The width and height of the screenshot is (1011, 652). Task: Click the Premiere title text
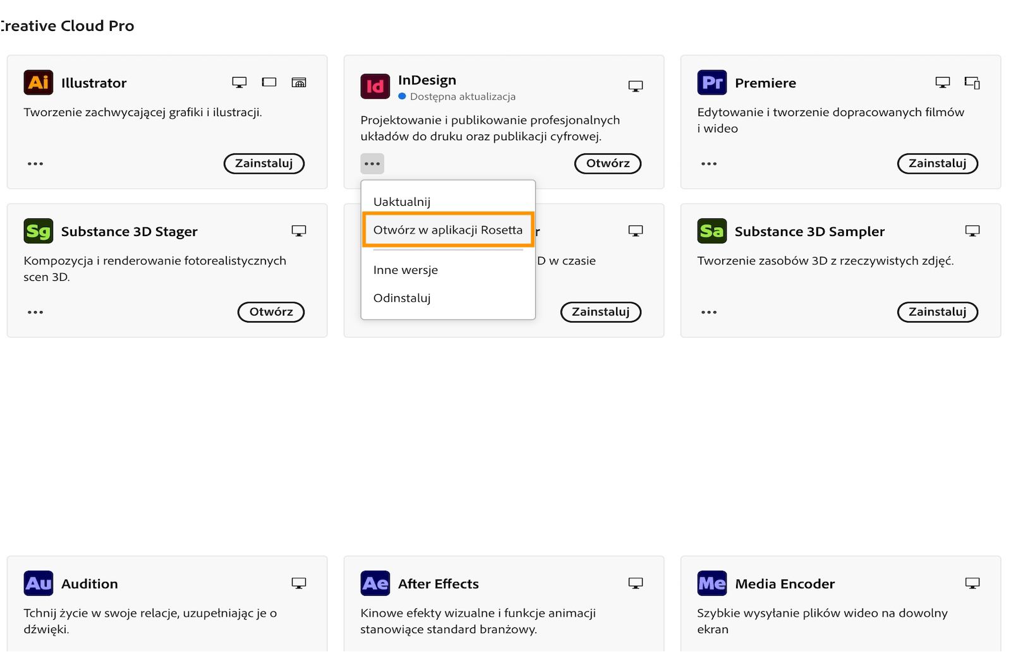[x=765, y=83]
